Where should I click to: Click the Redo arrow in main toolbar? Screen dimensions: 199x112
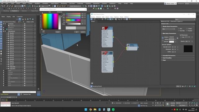click(x=4, y=6)
